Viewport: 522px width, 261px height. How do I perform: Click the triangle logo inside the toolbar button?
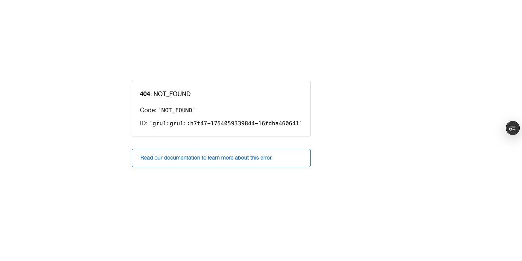(511, 130)
